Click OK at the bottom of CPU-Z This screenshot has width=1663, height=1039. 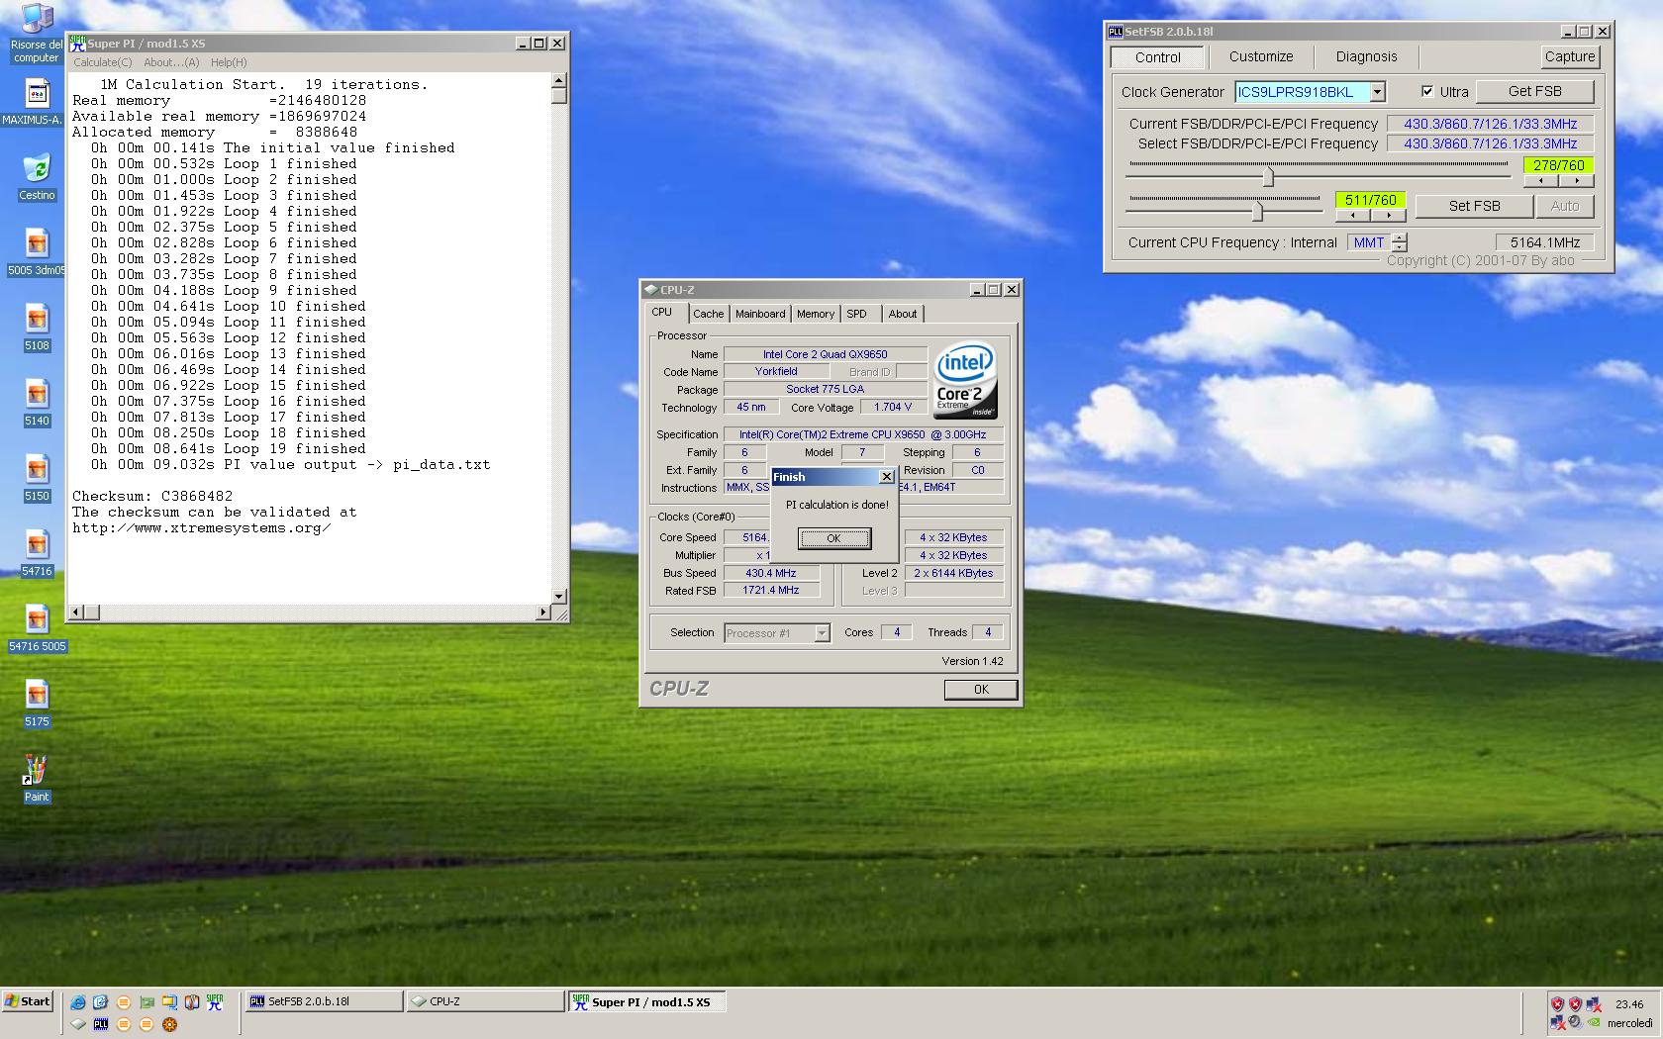(981, 690)
